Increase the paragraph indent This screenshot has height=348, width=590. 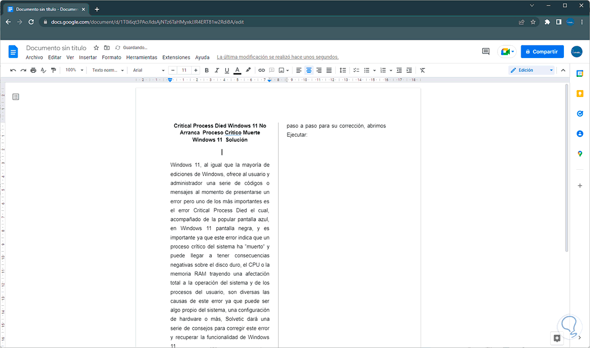coord(409,70)
